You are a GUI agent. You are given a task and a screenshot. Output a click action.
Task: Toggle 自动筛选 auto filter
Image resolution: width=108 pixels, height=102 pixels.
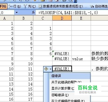pyautogui.click(x=99, y=6)
